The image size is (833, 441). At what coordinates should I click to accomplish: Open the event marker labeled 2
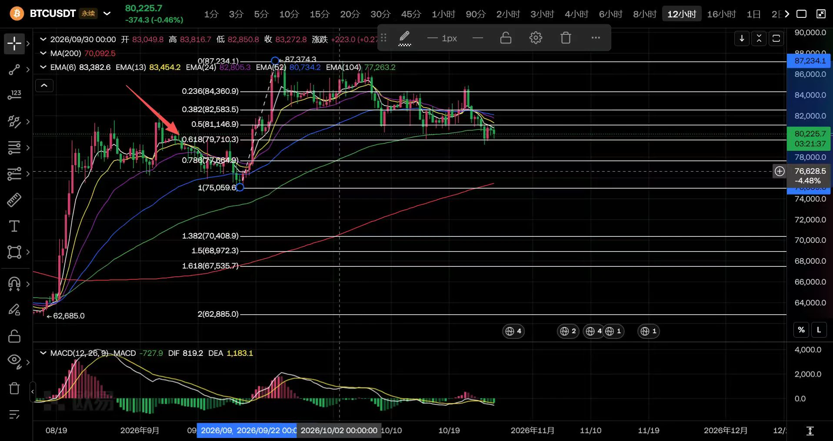(x=568, y=331)
